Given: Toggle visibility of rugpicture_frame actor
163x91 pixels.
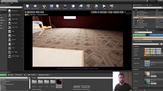Looking at the screenshot, I should [134, 16].
